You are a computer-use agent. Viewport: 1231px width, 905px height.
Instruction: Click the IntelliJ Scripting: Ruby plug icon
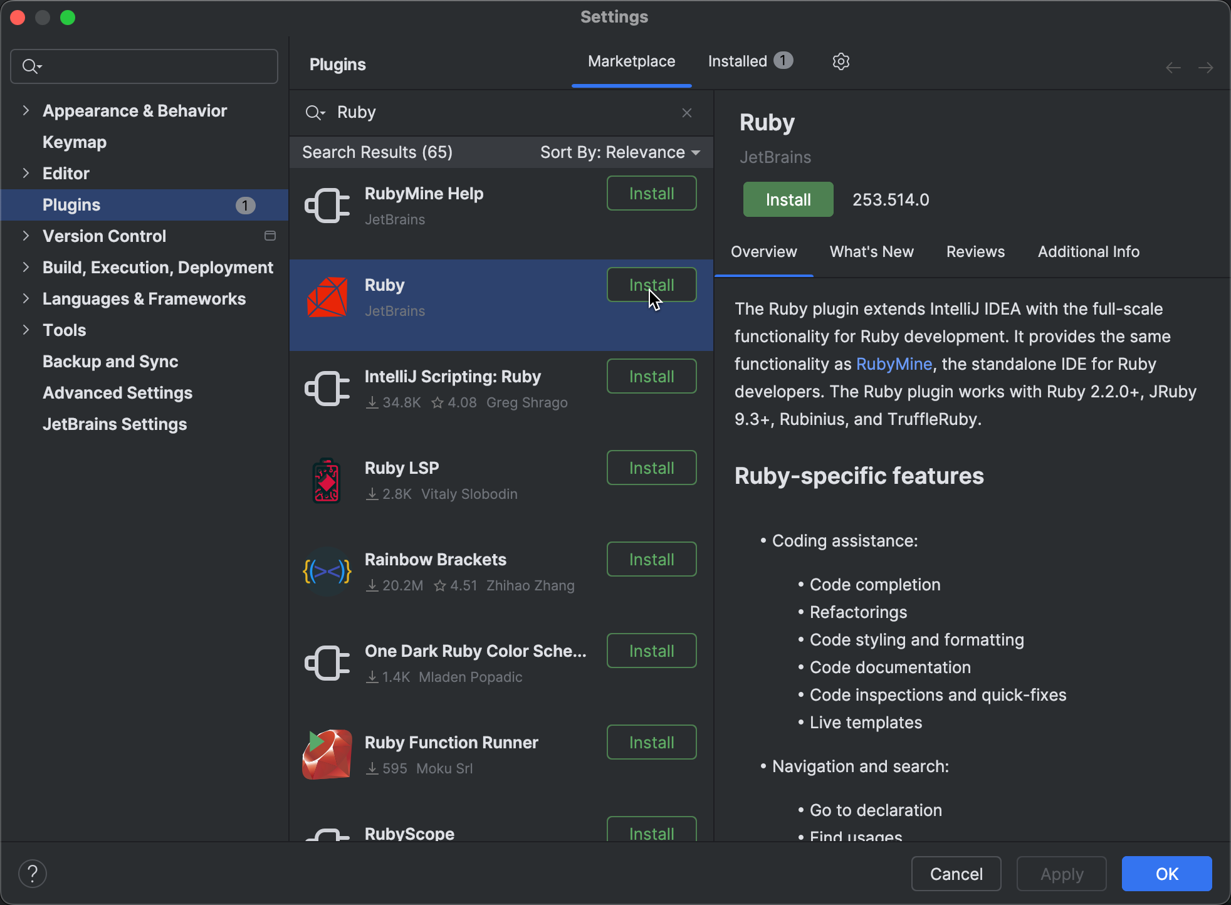pos(327,388)
